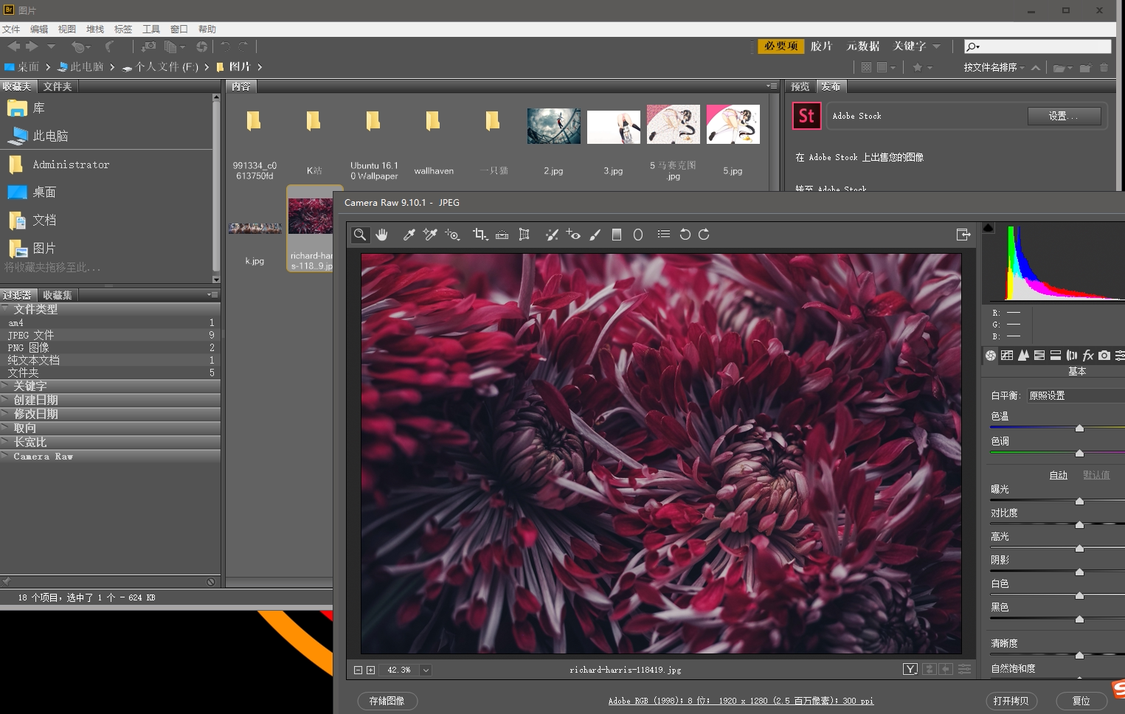1125x714 pixels.
Task: Select the Hand tool in Camera Raw
Action: point(381,235)
